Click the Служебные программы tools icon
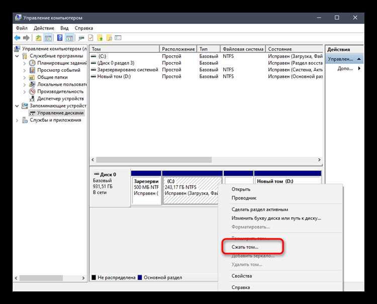377x304 pixels. (x=25, y=56)
